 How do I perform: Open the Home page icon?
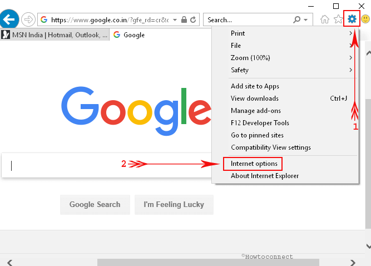(325, 19)
